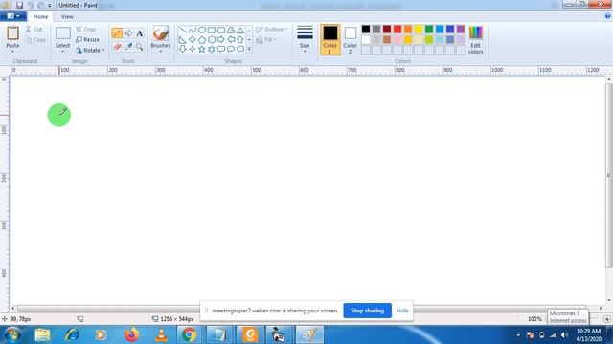Choose the Down arrow shape
Image resolution: width=613 pixels, height=344 pixels.
(183, 49)
